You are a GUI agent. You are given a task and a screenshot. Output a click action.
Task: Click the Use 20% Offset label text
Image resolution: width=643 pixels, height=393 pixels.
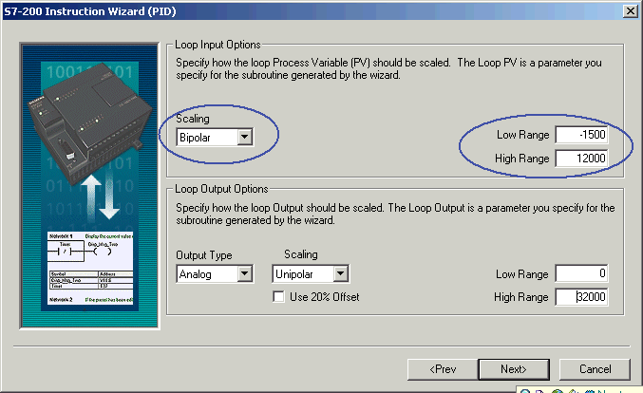click(x=324, y=297)
